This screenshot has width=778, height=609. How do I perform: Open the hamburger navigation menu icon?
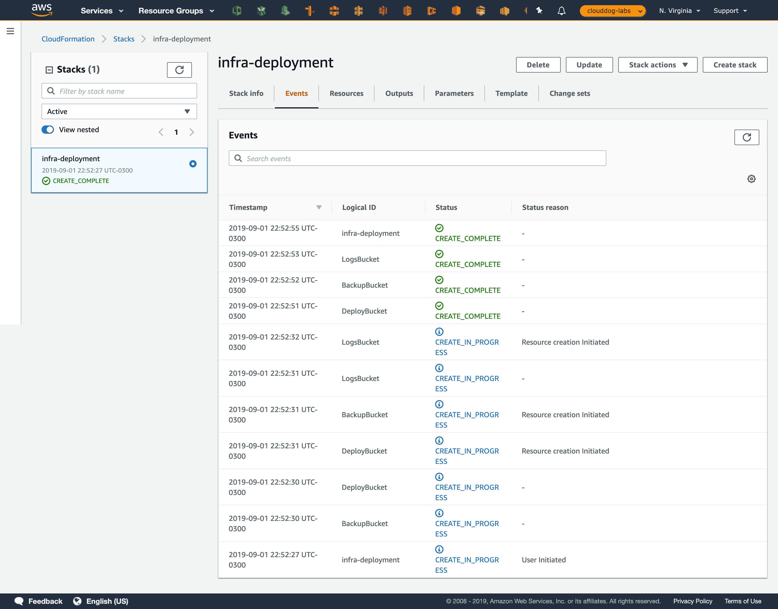pyautogui.click(x=10, y=31)
